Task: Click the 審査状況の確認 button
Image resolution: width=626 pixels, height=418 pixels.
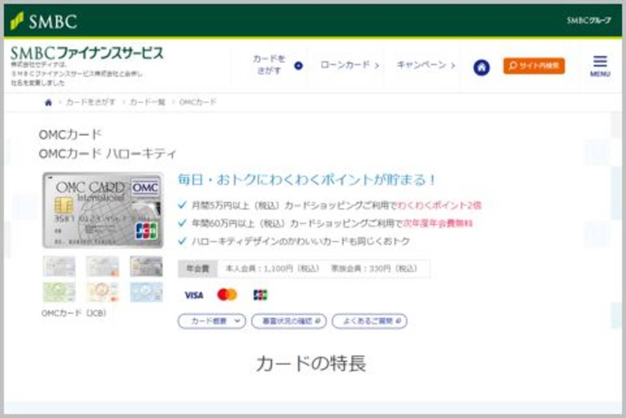Action: [288, 321]
